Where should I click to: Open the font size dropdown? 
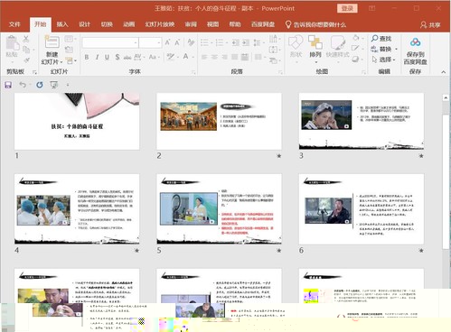[159, 42]
